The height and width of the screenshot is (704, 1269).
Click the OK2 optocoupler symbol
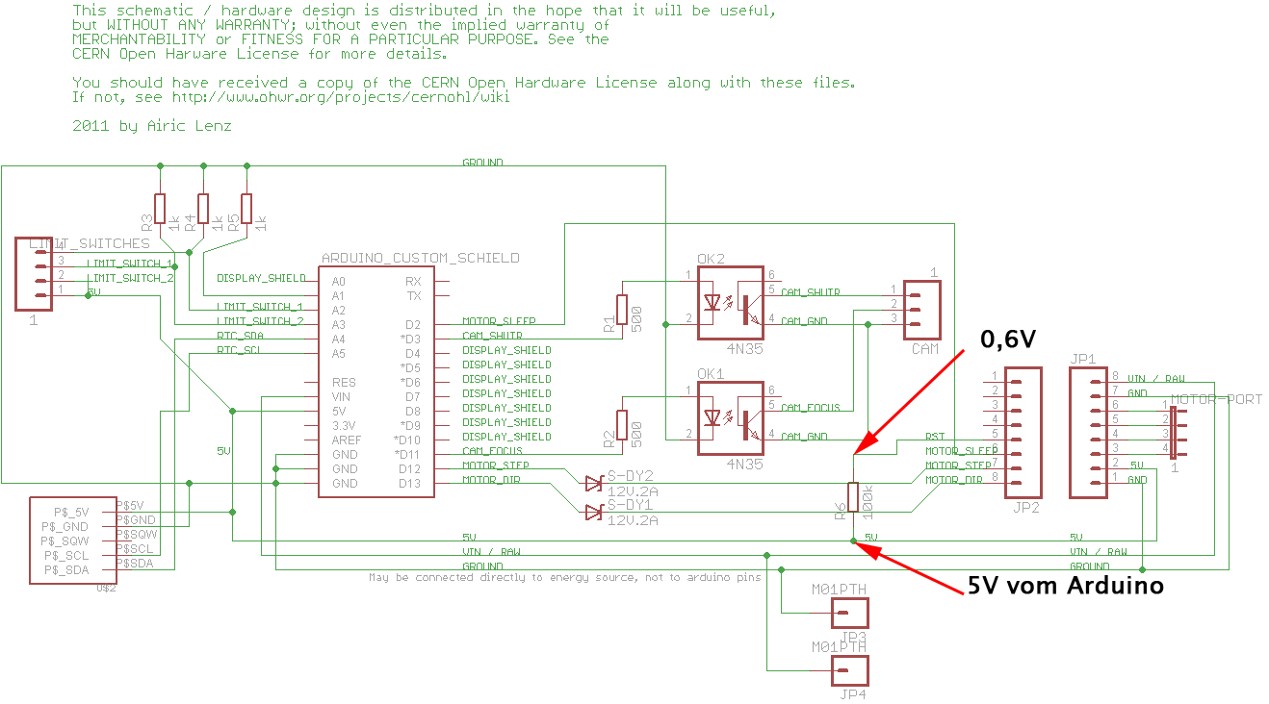(x=730, y=303)
